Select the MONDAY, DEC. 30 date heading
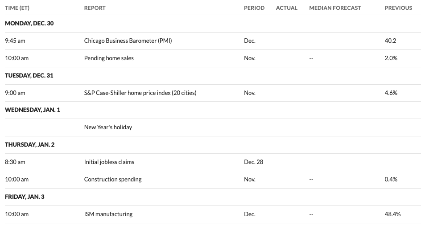 pyautogui.click(x=29, y=23)
